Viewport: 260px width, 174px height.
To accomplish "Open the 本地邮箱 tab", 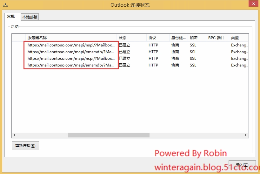I will (30, 17).
